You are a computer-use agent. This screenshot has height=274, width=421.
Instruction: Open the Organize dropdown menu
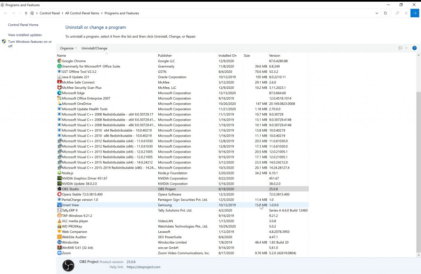point(68,49)
